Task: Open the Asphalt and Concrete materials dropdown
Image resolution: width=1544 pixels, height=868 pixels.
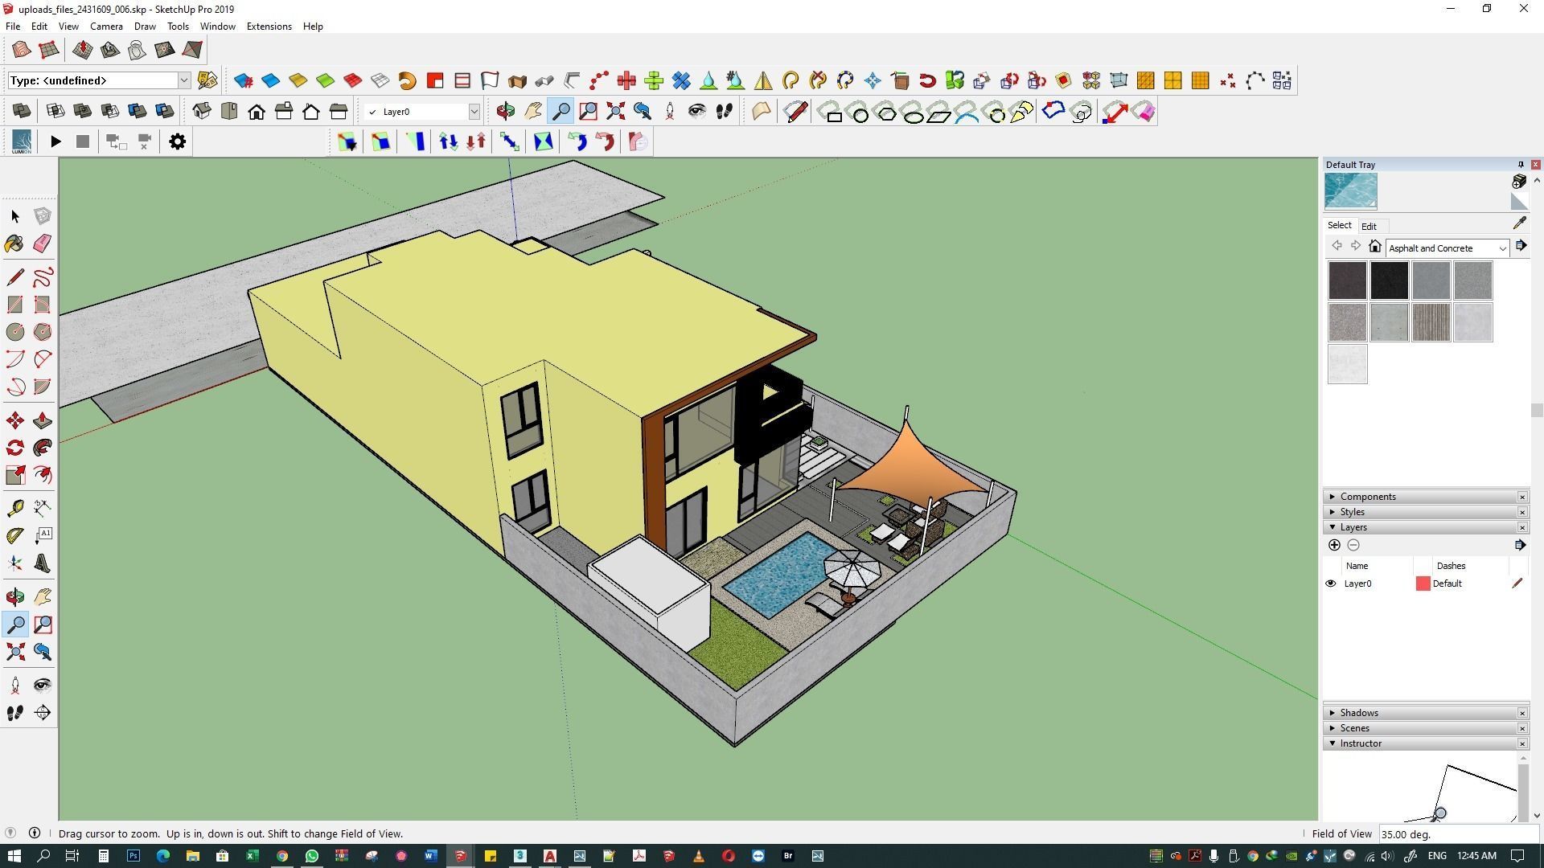Action: pyautogui.click(x=1501, y=248)
